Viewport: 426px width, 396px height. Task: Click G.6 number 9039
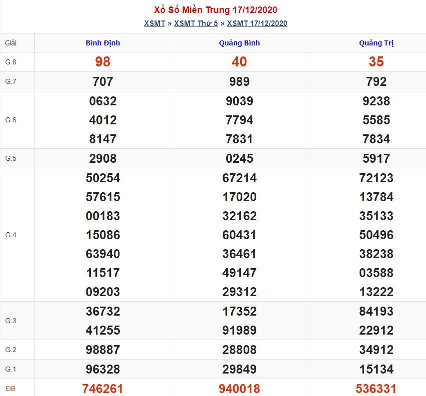pos(239,101)
